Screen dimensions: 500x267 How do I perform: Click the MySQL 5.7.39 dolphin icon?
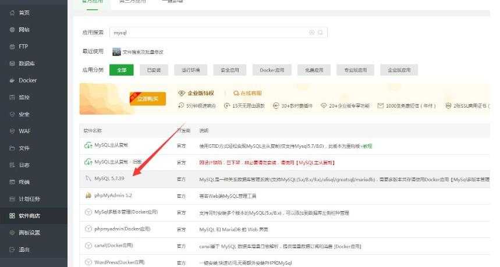click(88, 179)
